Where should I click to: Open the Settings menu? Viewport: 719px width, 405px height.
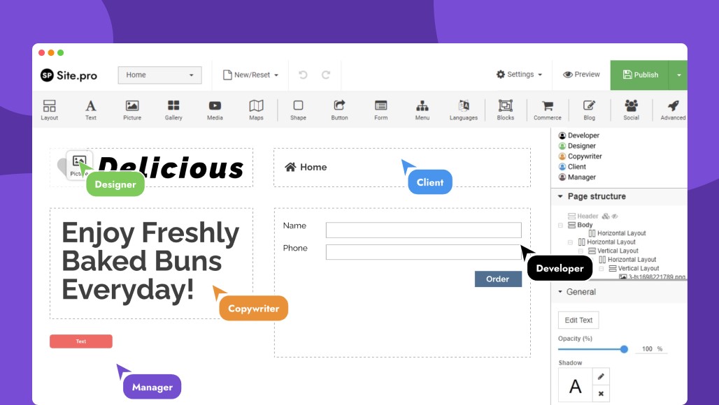519,75
